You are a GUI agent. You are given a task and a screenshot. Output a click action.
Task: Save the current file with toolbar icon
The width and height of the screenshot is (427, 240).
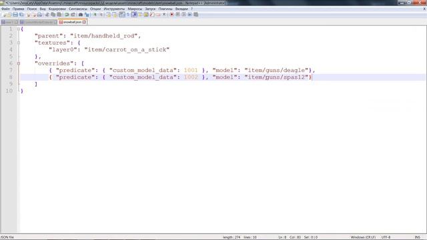pos(15,15)
